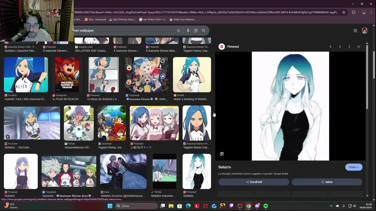Screen dimensions: 376x211
Task: Select the TikTok Bellatrix Inazuma thumbnail
Action: [164, 171]
